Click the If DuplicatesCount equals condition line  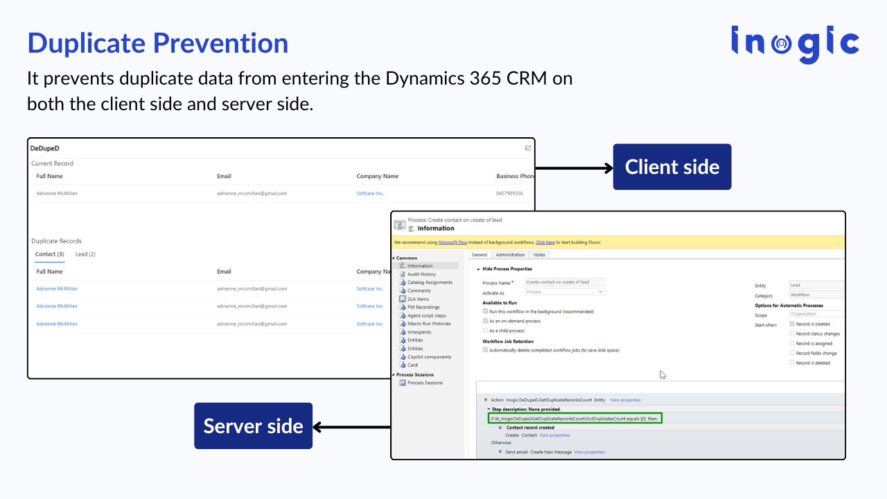[574, 418]
